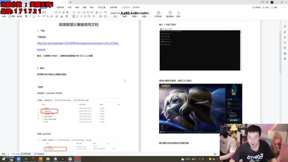
Task: Switch the window layout view icon
Action: click(x=262, y=2)
